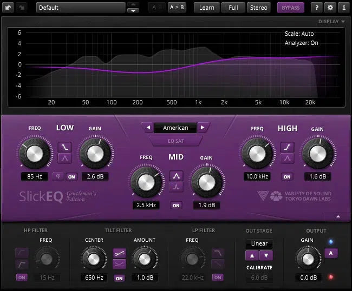Click the LOW band phase invert icon
The height and width of the screenshot is (291, 352).
tap(59, 176)
